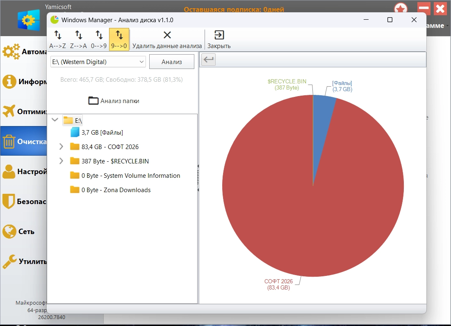Click 'СОФТ 2026 (83,4 GB)' chart label

point(278,285)
